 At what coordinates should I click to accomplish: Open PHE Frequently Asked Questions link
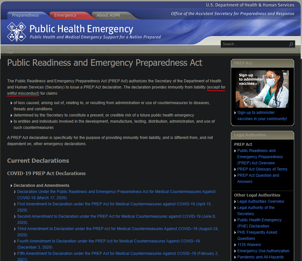coord(257,235)
